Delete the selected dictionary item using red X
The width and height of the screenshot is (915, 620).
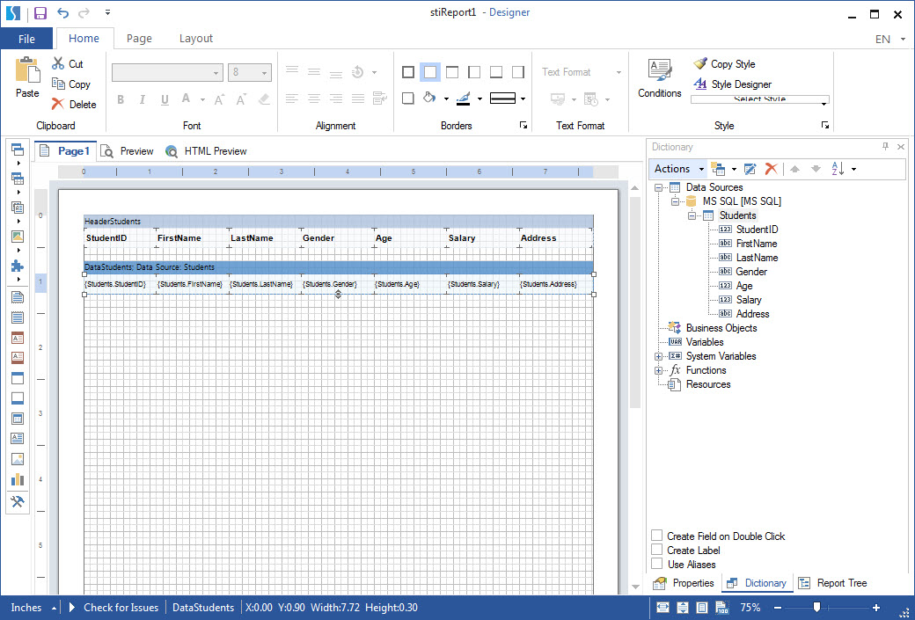click(x=772, y=169)
